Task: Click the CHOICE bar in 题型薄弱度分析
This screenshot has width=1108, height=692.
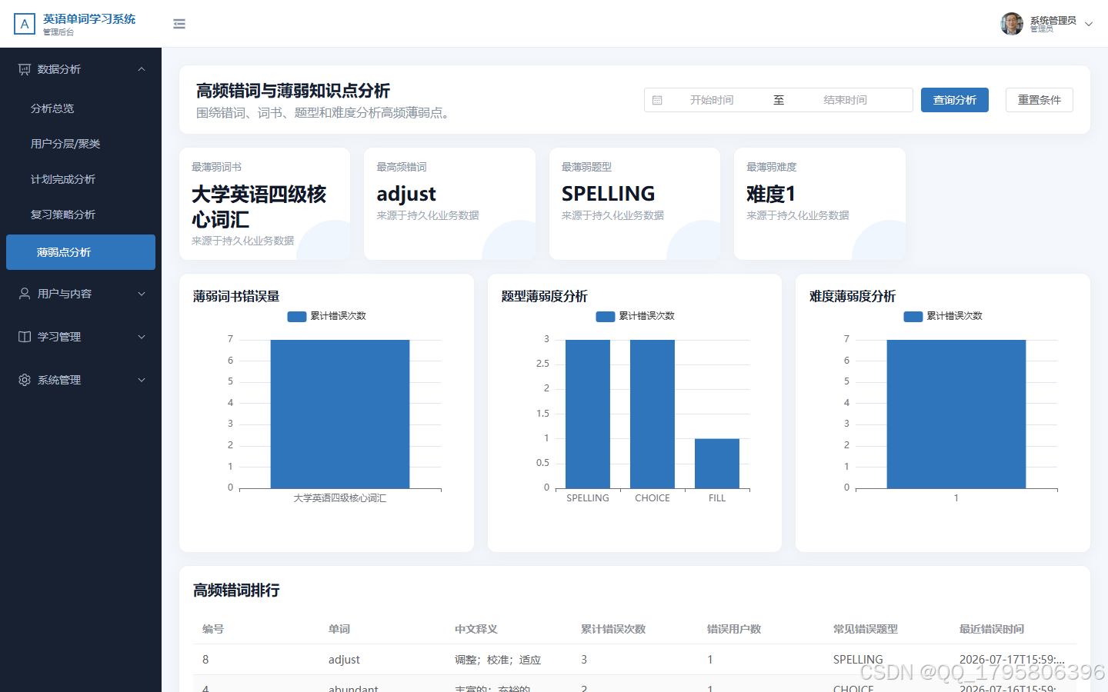Action: (652, 414)
